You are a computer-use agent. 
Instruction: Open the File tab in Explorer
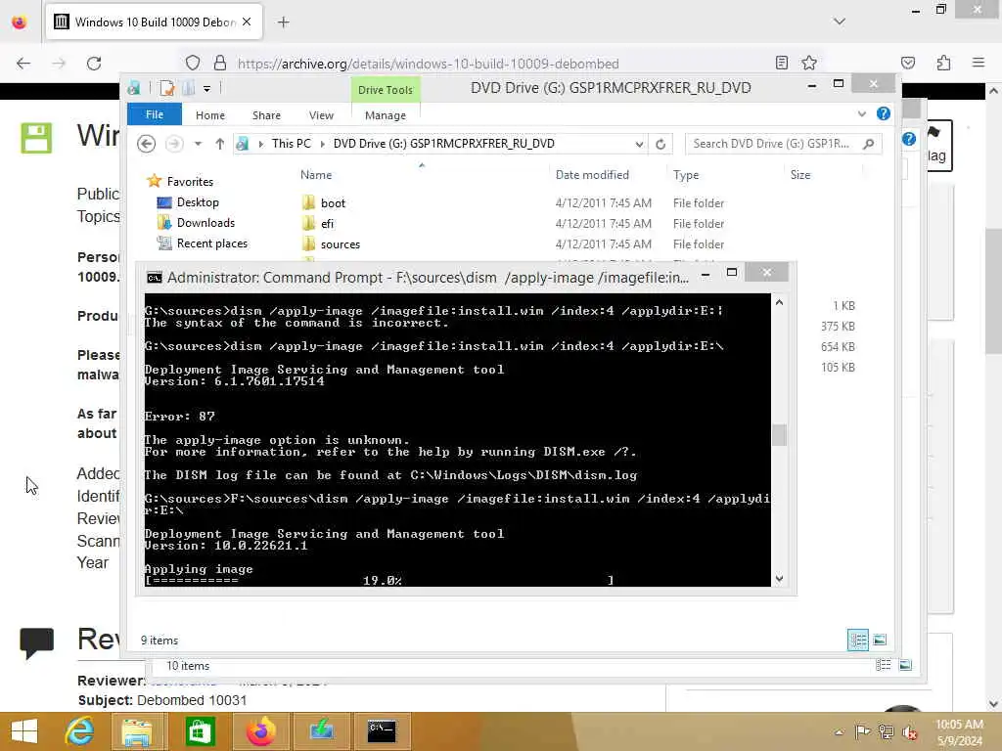pos(155,115)
